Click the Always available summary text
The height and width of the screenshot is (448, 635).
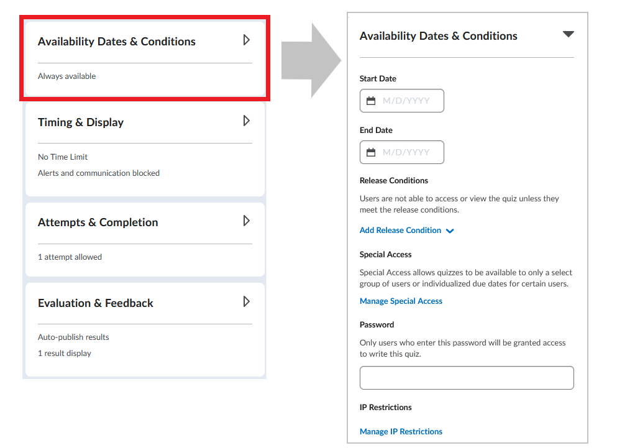(67, 76)
